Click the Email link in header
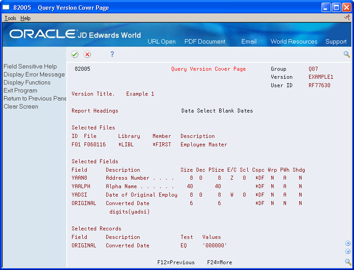 [249, 41]
